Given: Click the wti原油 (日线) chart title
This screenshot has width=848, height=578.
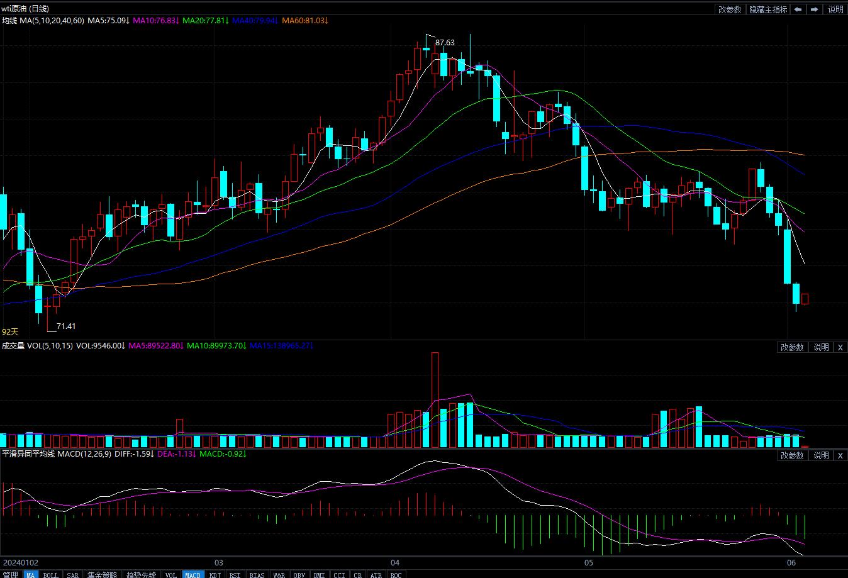Looking at the screenshot, I should 25,9.
